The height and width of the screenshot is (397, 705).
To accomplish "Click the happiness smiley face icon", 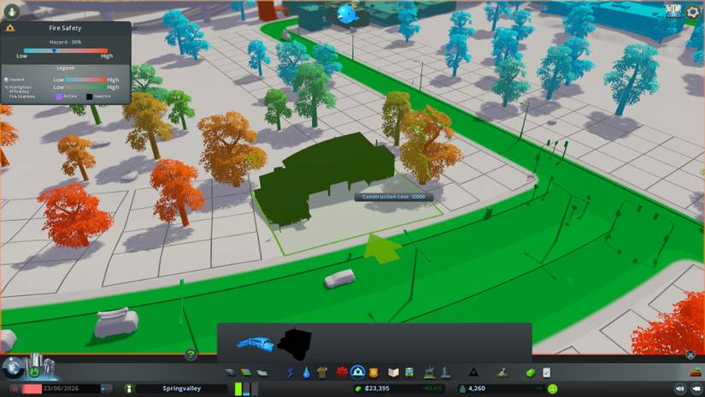I will pos(553,388).
